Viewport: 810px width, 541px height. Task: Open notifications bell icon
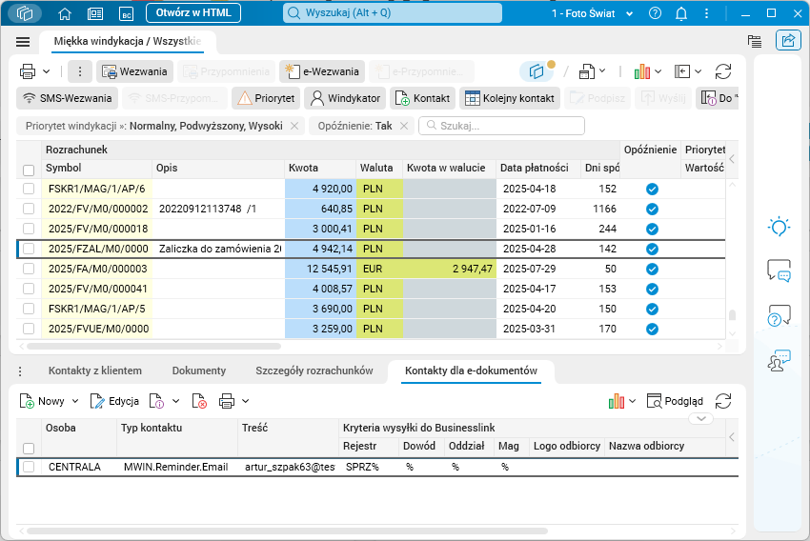tap(681, 14)
